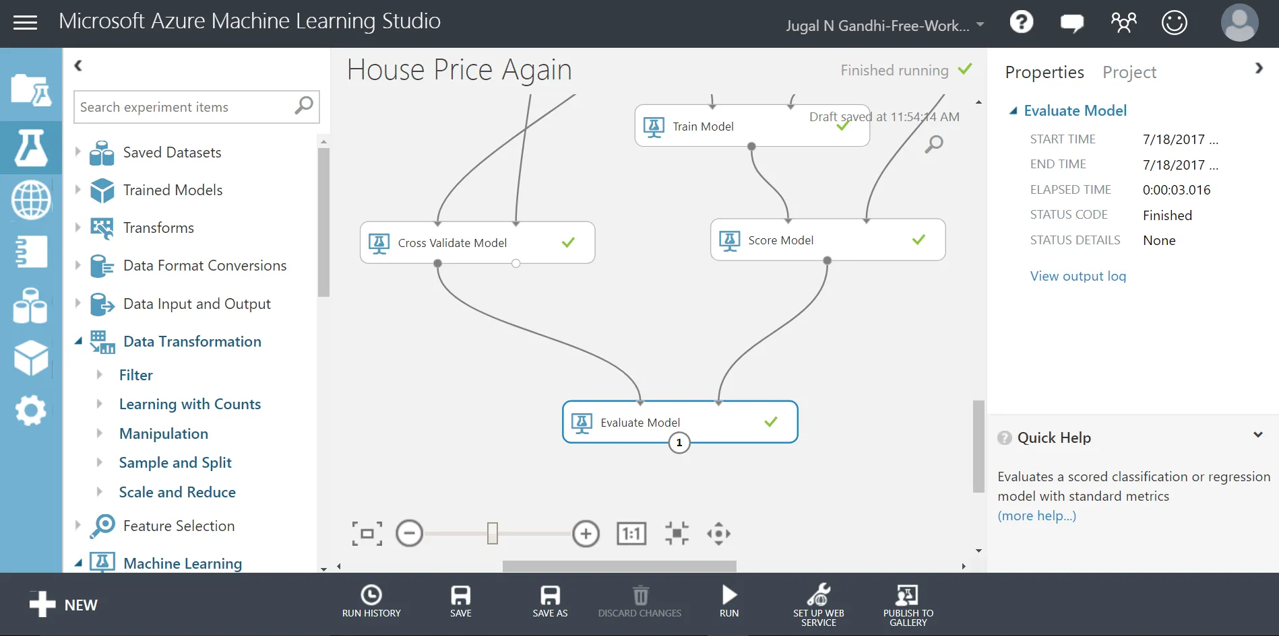Open the Projects sidebar icon
This screenshot has height=636, width=1279.
click(x=31, y=90)
